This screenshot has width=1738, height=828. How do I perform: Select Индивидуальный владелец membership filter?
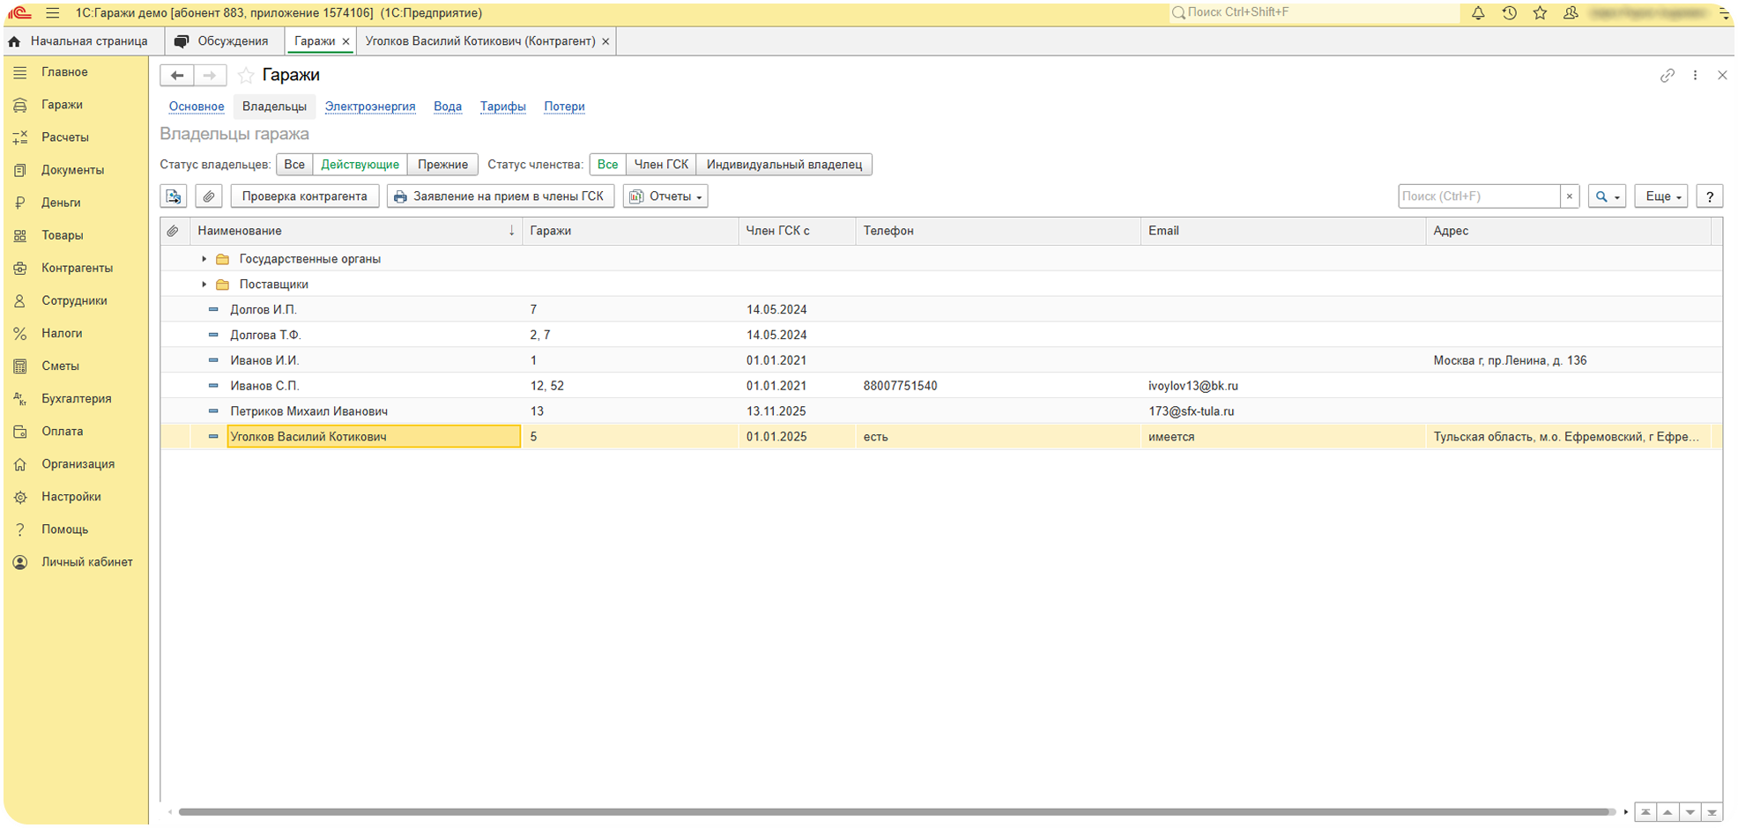click(784, 165)
